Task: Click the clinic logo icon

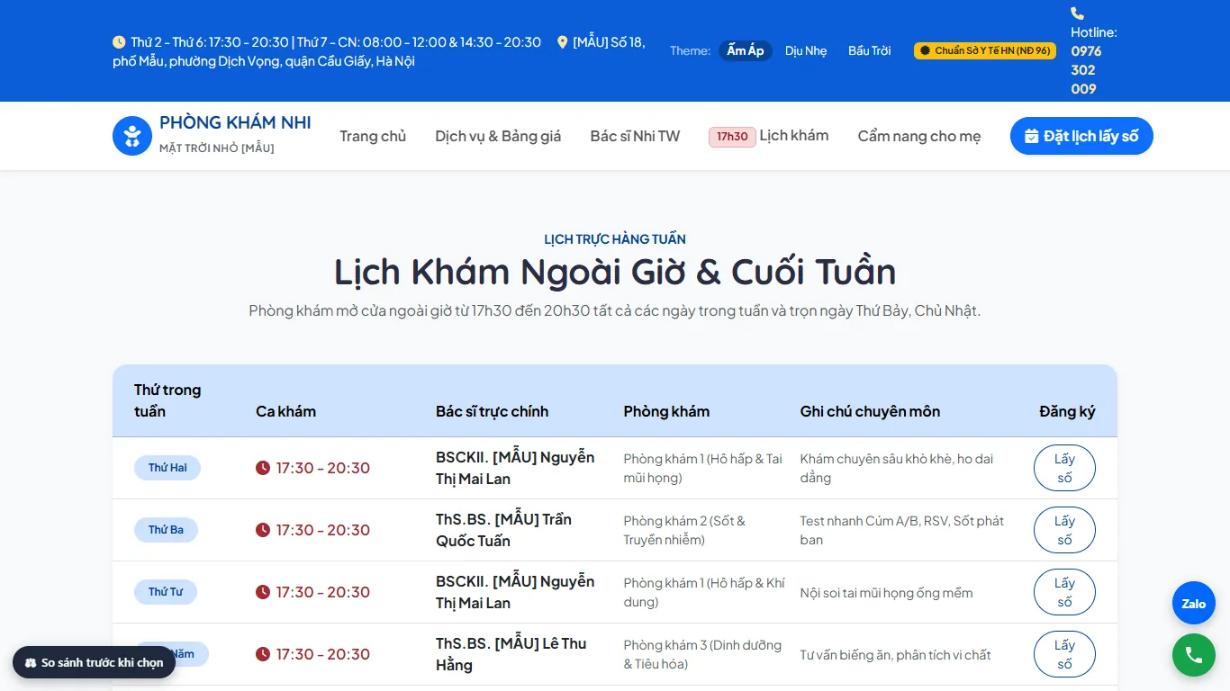Action: click(x=132, y=136)
